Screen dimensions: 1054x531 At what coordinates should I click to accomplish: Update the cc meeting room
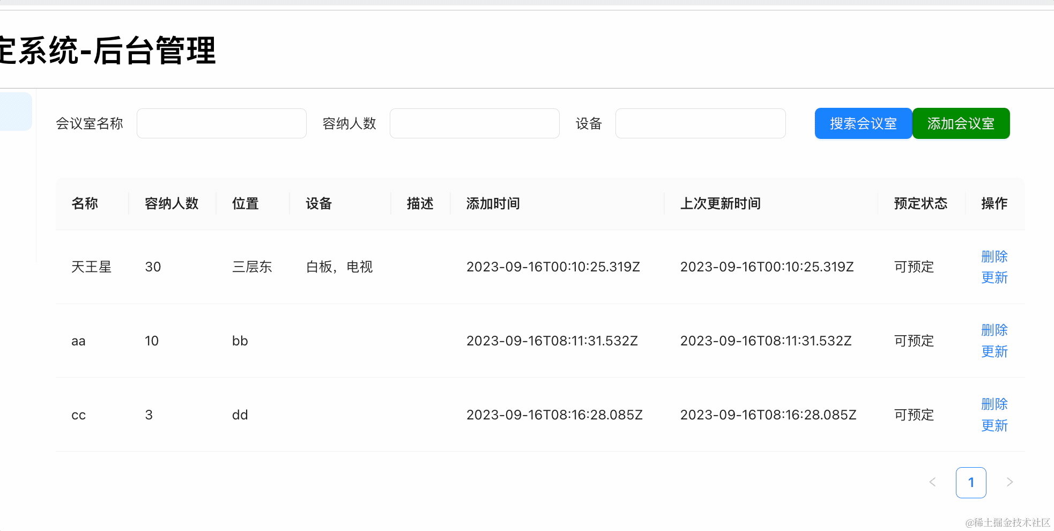[994, 426]
